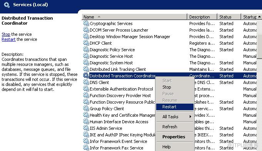Click the gear icon beside Diagnostic Policy Service
Image resolution: width=262 pixels, height=151 pixels.
pyautogui.click(x=86, y=49)
